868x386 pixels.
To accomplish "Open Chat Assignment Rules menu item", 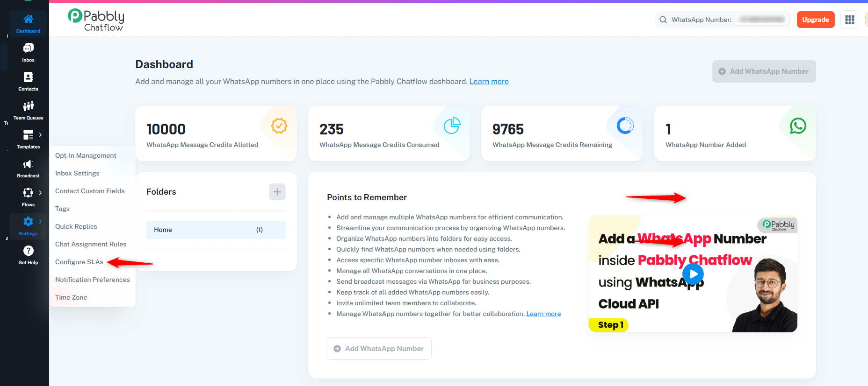I will [x=91, y=244].
